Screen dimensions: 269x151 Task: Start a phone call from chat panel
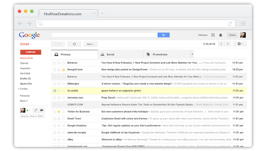36,110
